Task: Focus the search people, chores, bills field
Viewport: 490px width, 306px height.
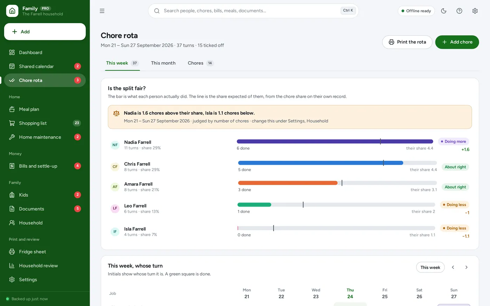Action: (253, 11)
